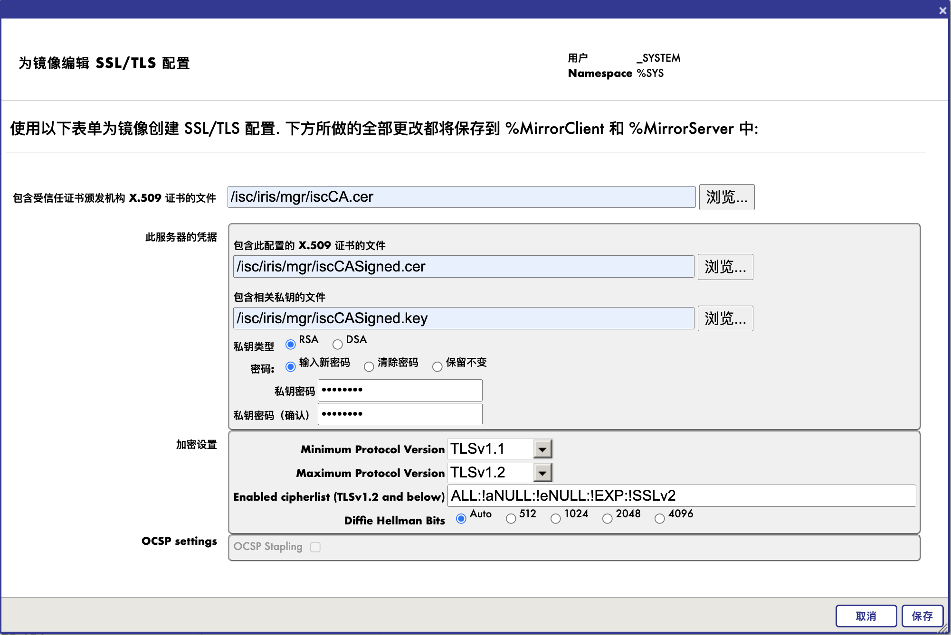This screenshot has height=635, width=951.
Task: Close the SSL/TLS dialog with the X icon
Action: coord(942,10)
